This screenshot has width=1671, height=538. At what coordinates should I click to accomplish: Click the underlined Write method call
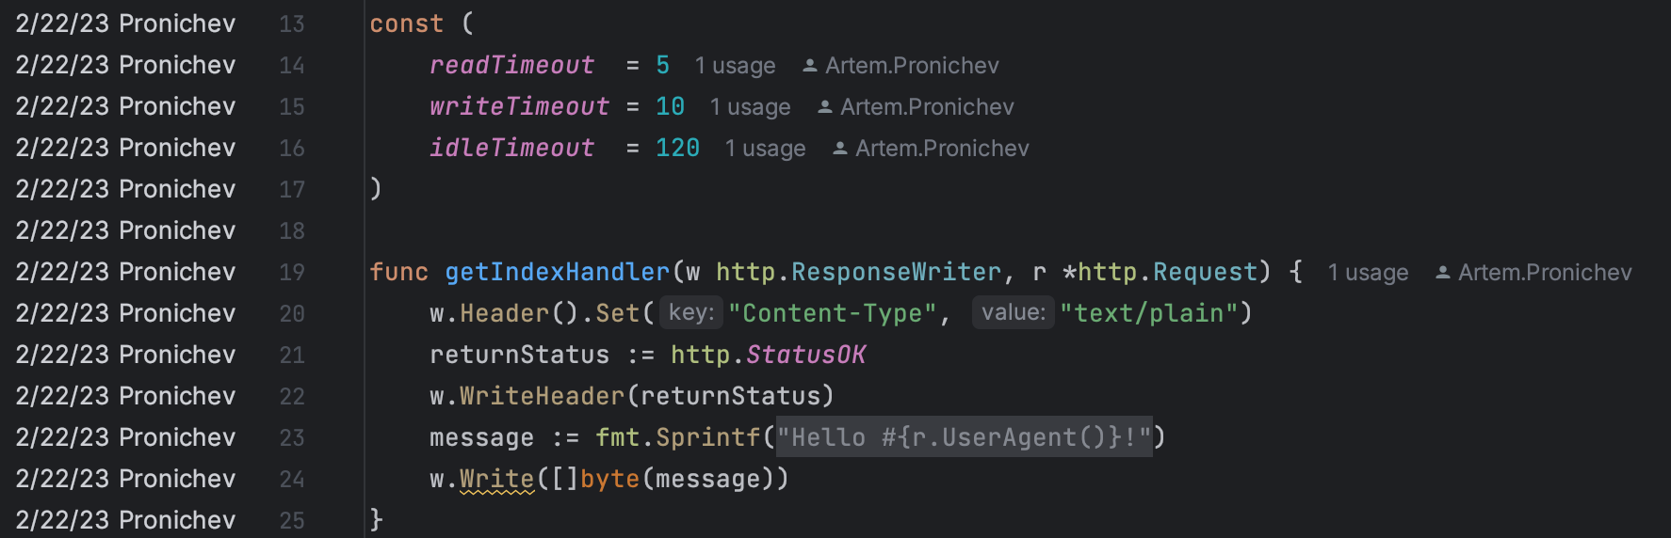tap(496, 479)
